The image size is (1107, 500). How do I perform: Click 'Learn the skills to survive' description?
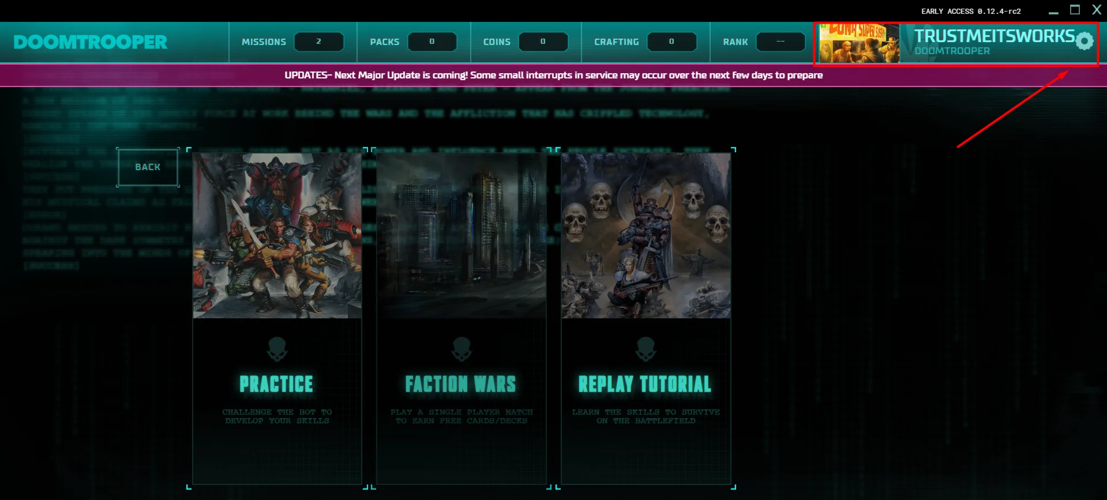646,416
